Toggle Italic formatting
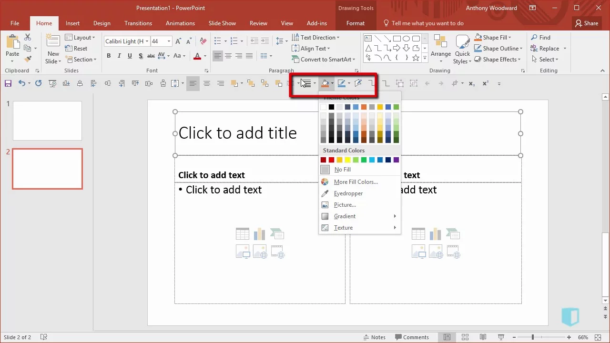The height and width of the screenshot is (343, 610). (119, 56)
